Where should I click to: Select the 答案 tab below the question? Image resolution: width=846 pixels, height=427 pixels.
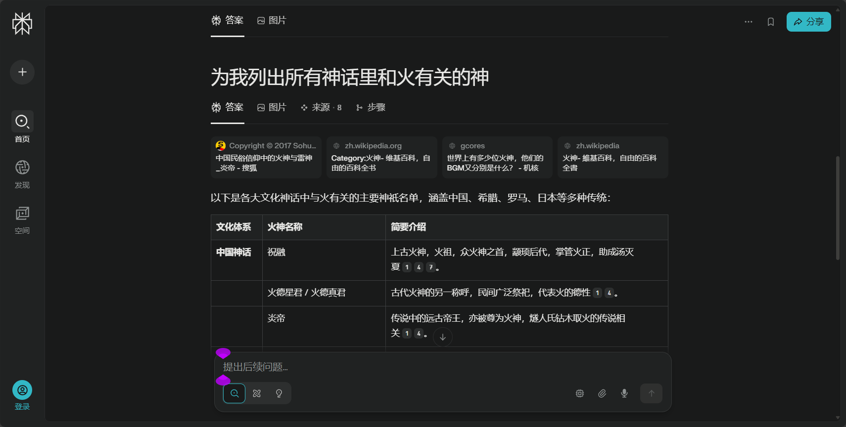tap(228, 107)
